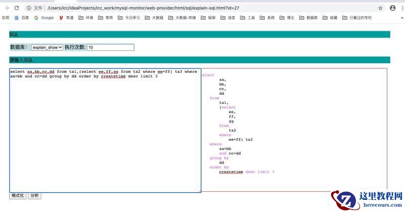405x211 pixels.
Task: Click the 格式化 button
Action: pyautogui.click(x=17, y=196)
